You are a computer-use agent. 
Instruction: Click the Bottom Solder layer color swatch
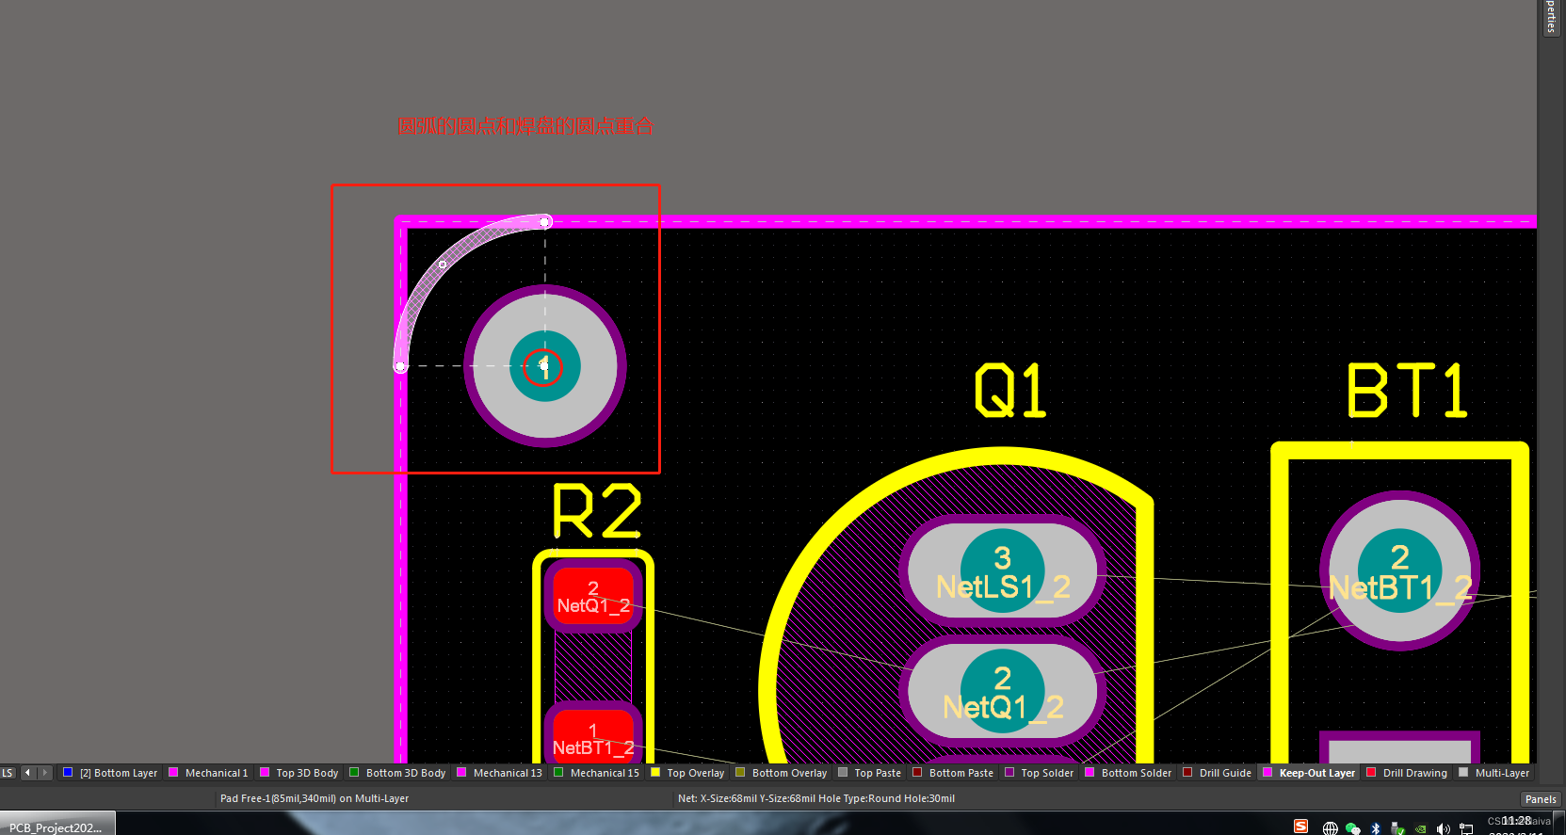(x=1090, y=772)
